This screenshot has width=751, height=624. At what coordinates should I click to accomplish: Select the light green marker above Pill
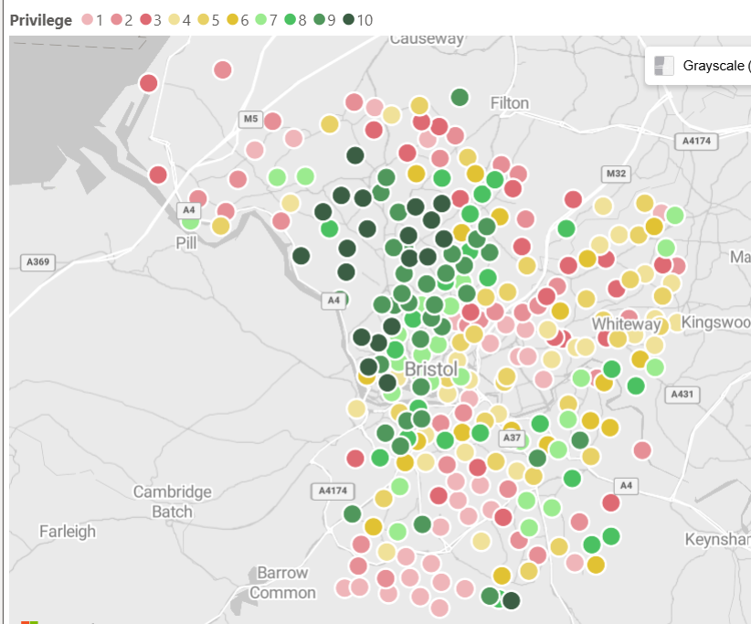click(190, 219)
